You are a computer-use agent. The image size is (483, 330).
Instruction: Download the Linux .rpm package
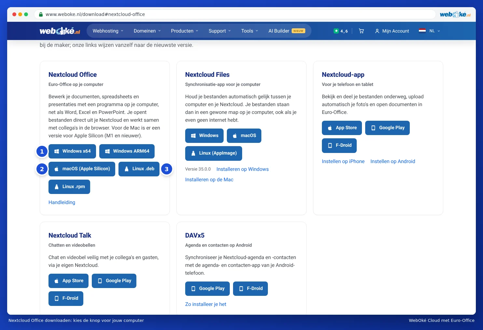[x=69, y=187]
